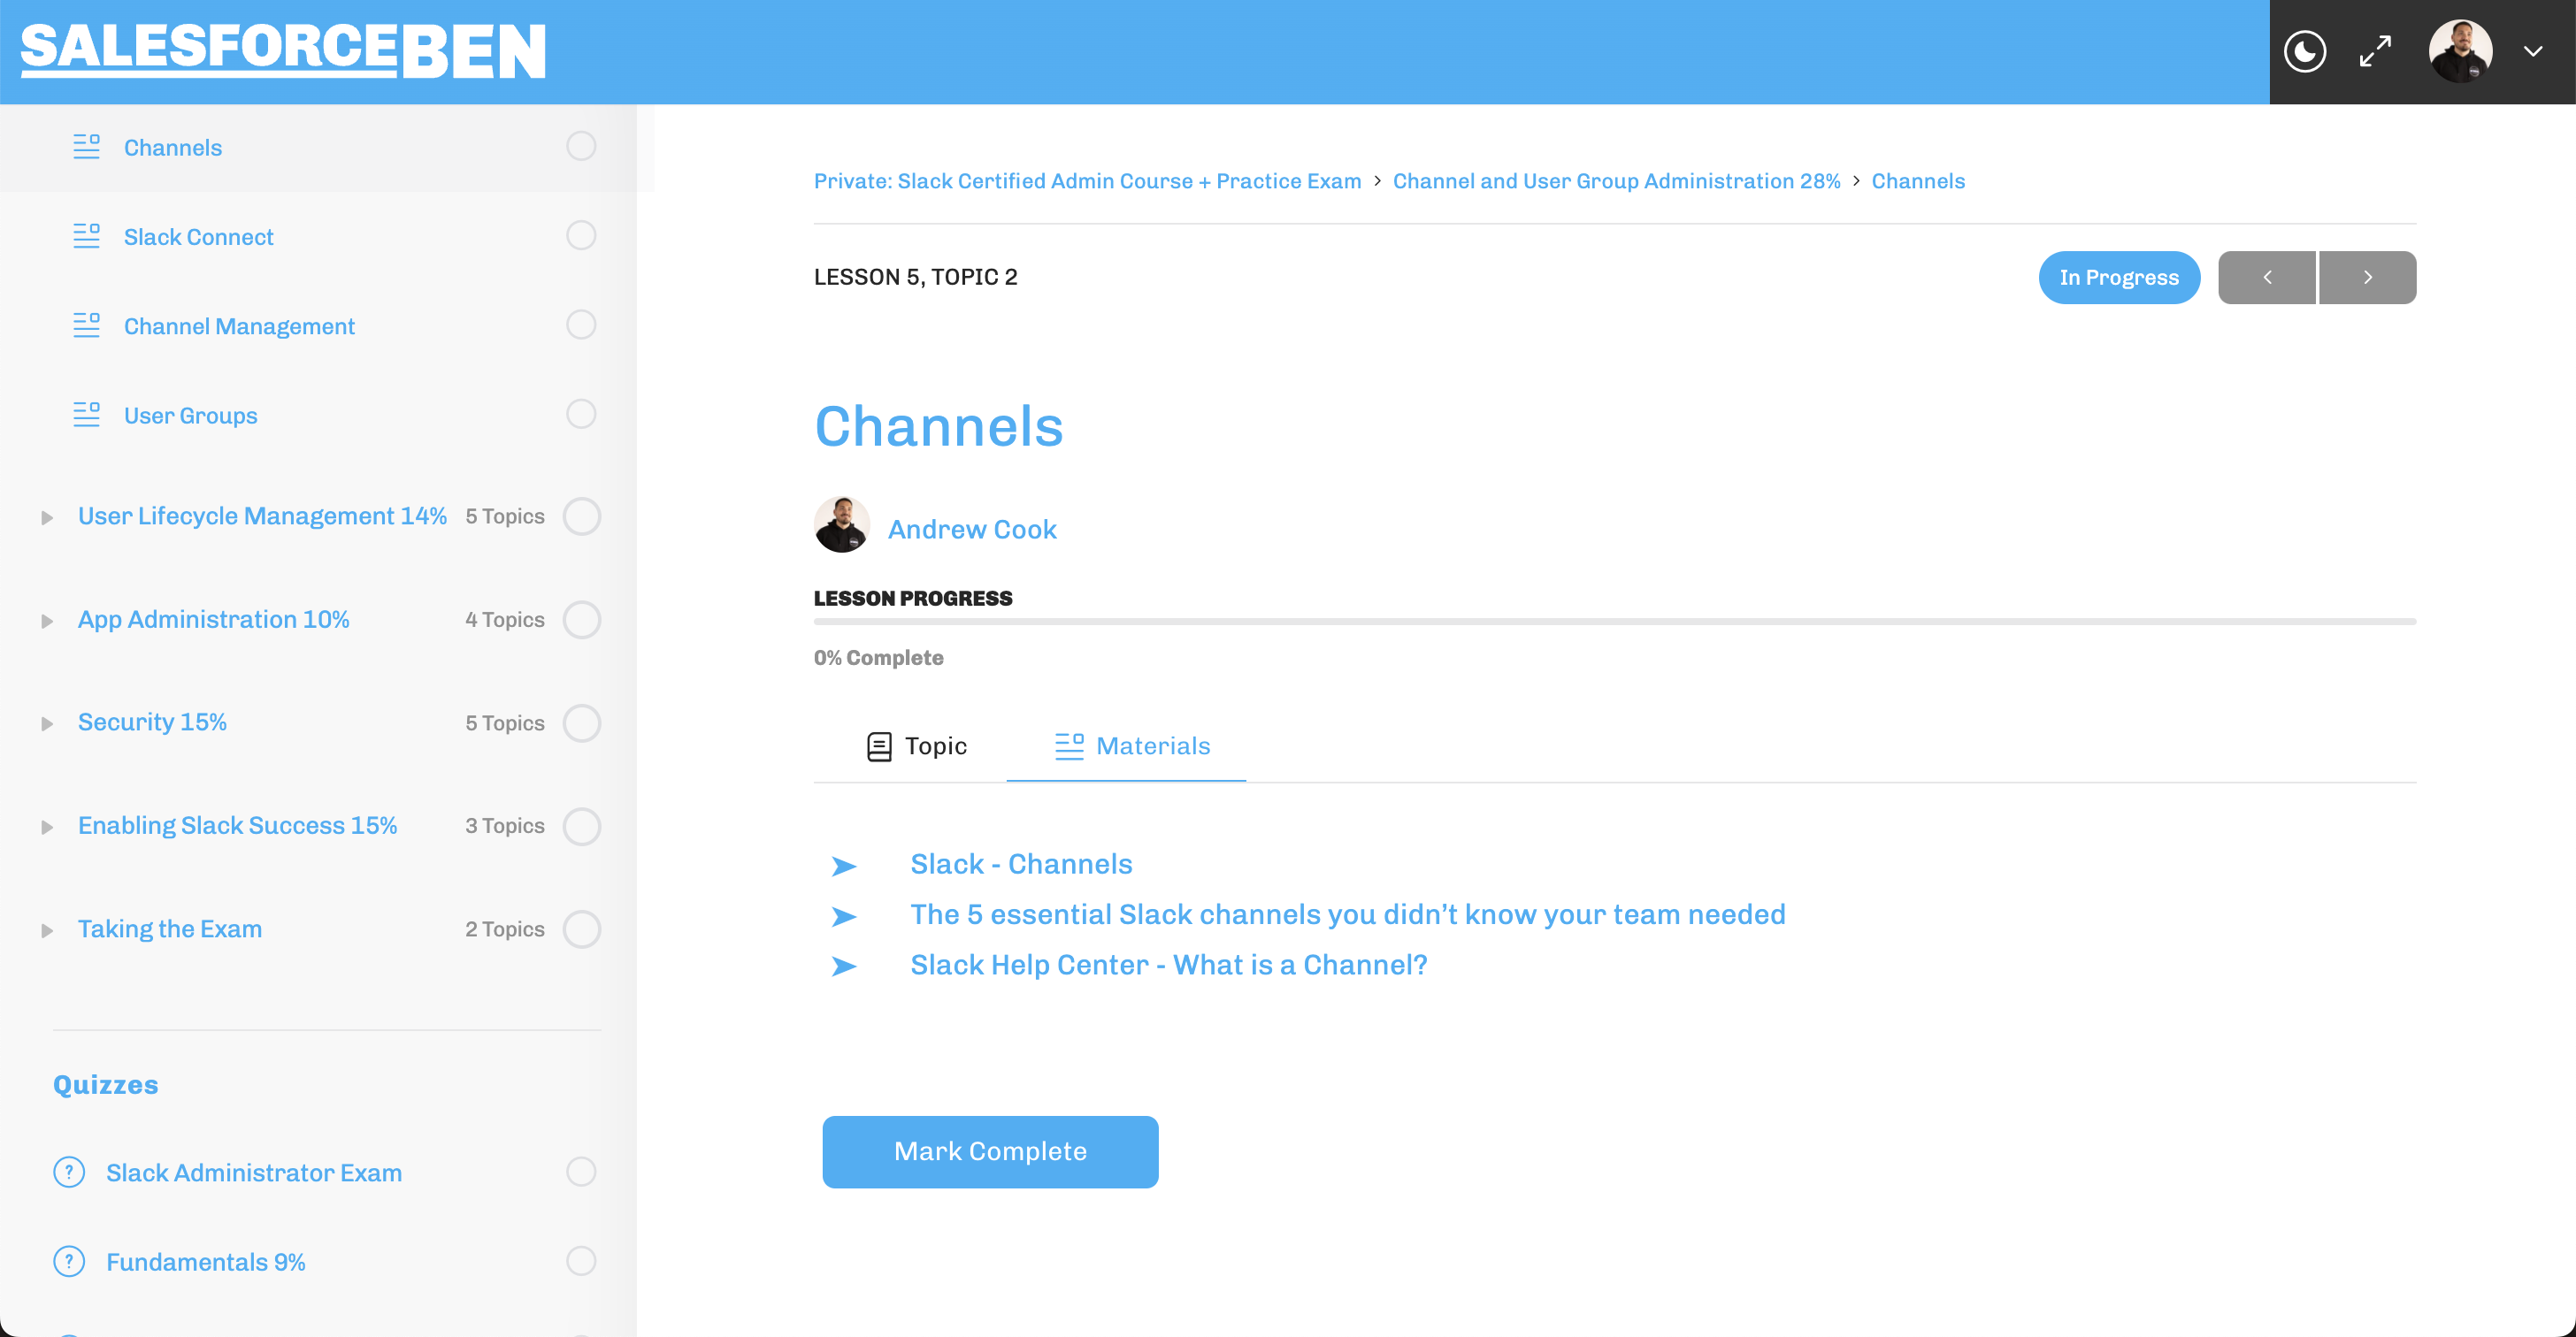Expand App Administration 10% triangle
This screenshot has height=1337, width=2576.
pos(46,622)
